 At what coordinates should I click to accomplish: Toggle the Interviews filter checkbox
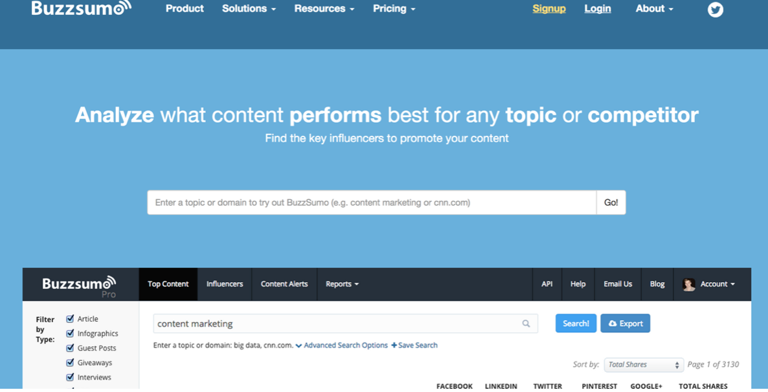pos(70,377)
